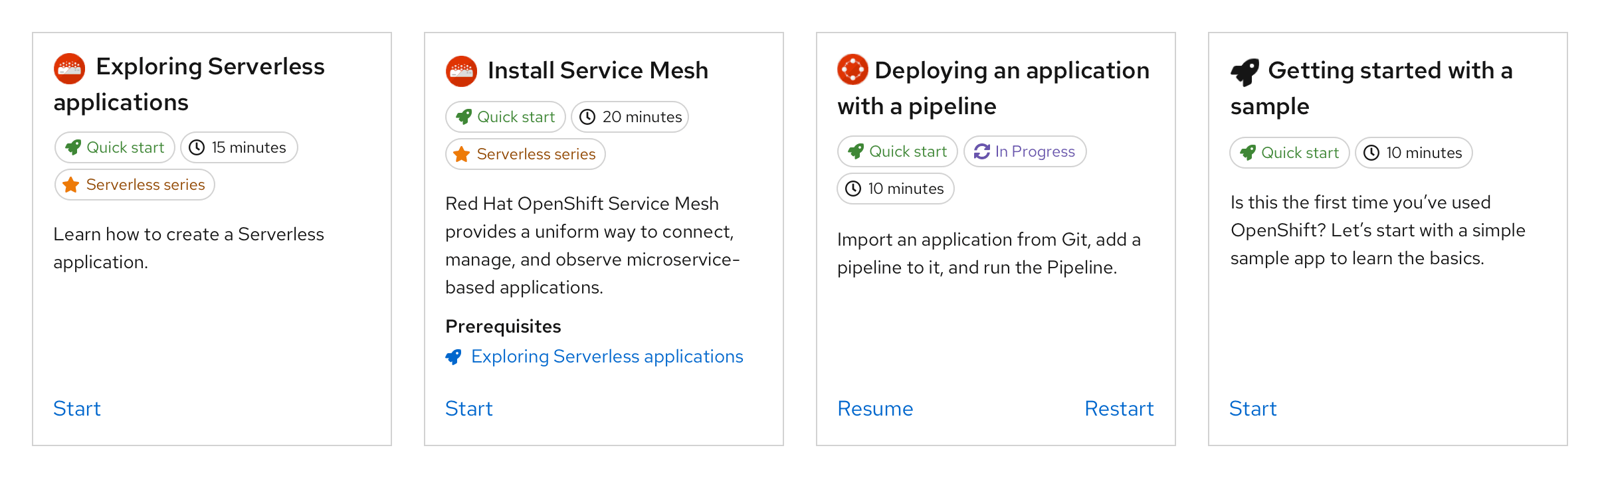The image size is (1600, 478).
Task: Click the clock icon next to 20 minutes
Action: pos(587,118)
